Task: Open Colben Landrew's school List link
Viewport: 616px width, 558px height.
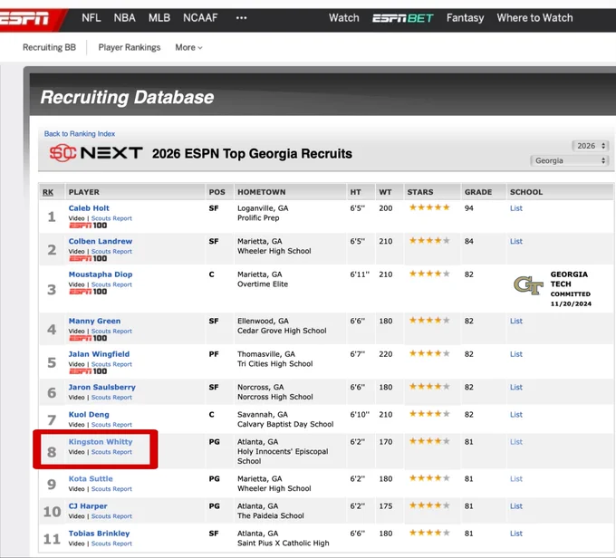Action: pyautogui.click(x=516, y=241)
